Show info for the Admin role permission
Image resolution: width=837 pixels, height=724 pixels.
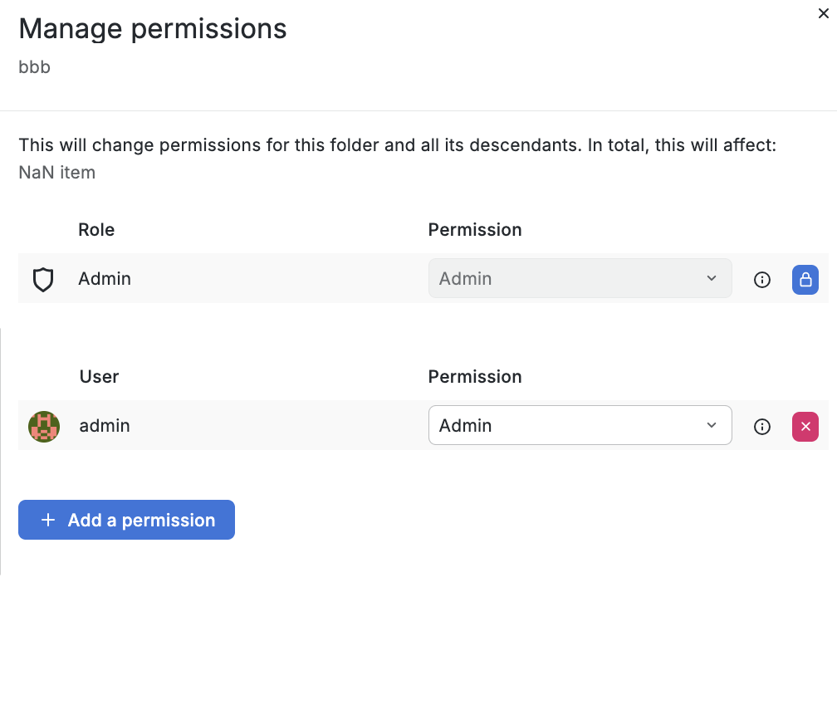click(761, 279)
